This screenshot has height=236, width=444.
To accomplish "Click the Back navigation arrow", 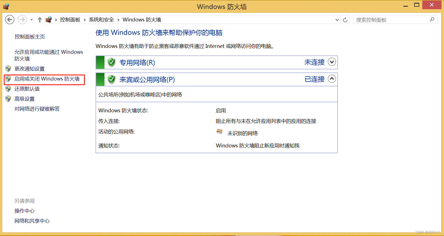I will pyautogui.click(x=10, y=20).
